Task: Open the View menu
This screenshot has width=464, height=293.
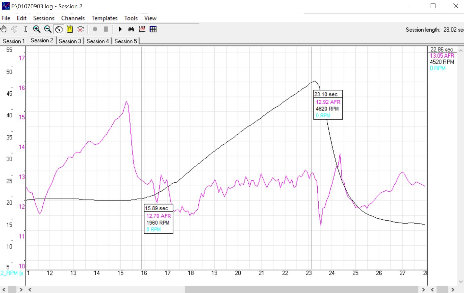Action: pyautogui.click(x=150, y=18)
